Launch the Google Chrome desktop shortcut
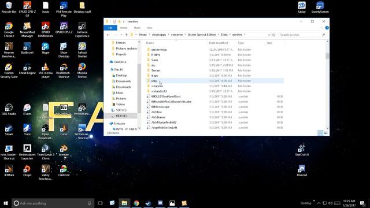 pyautogui.click(x=9, y=29)
